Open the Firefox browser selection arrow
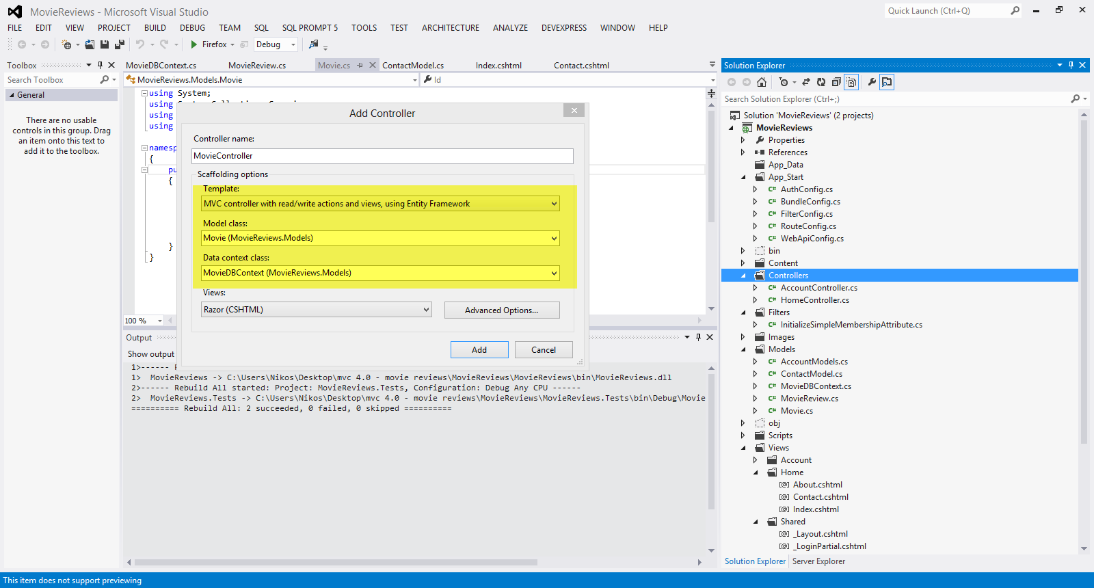Image resolution: width=1094 pixels, height=588 pixels. [232, 45]
